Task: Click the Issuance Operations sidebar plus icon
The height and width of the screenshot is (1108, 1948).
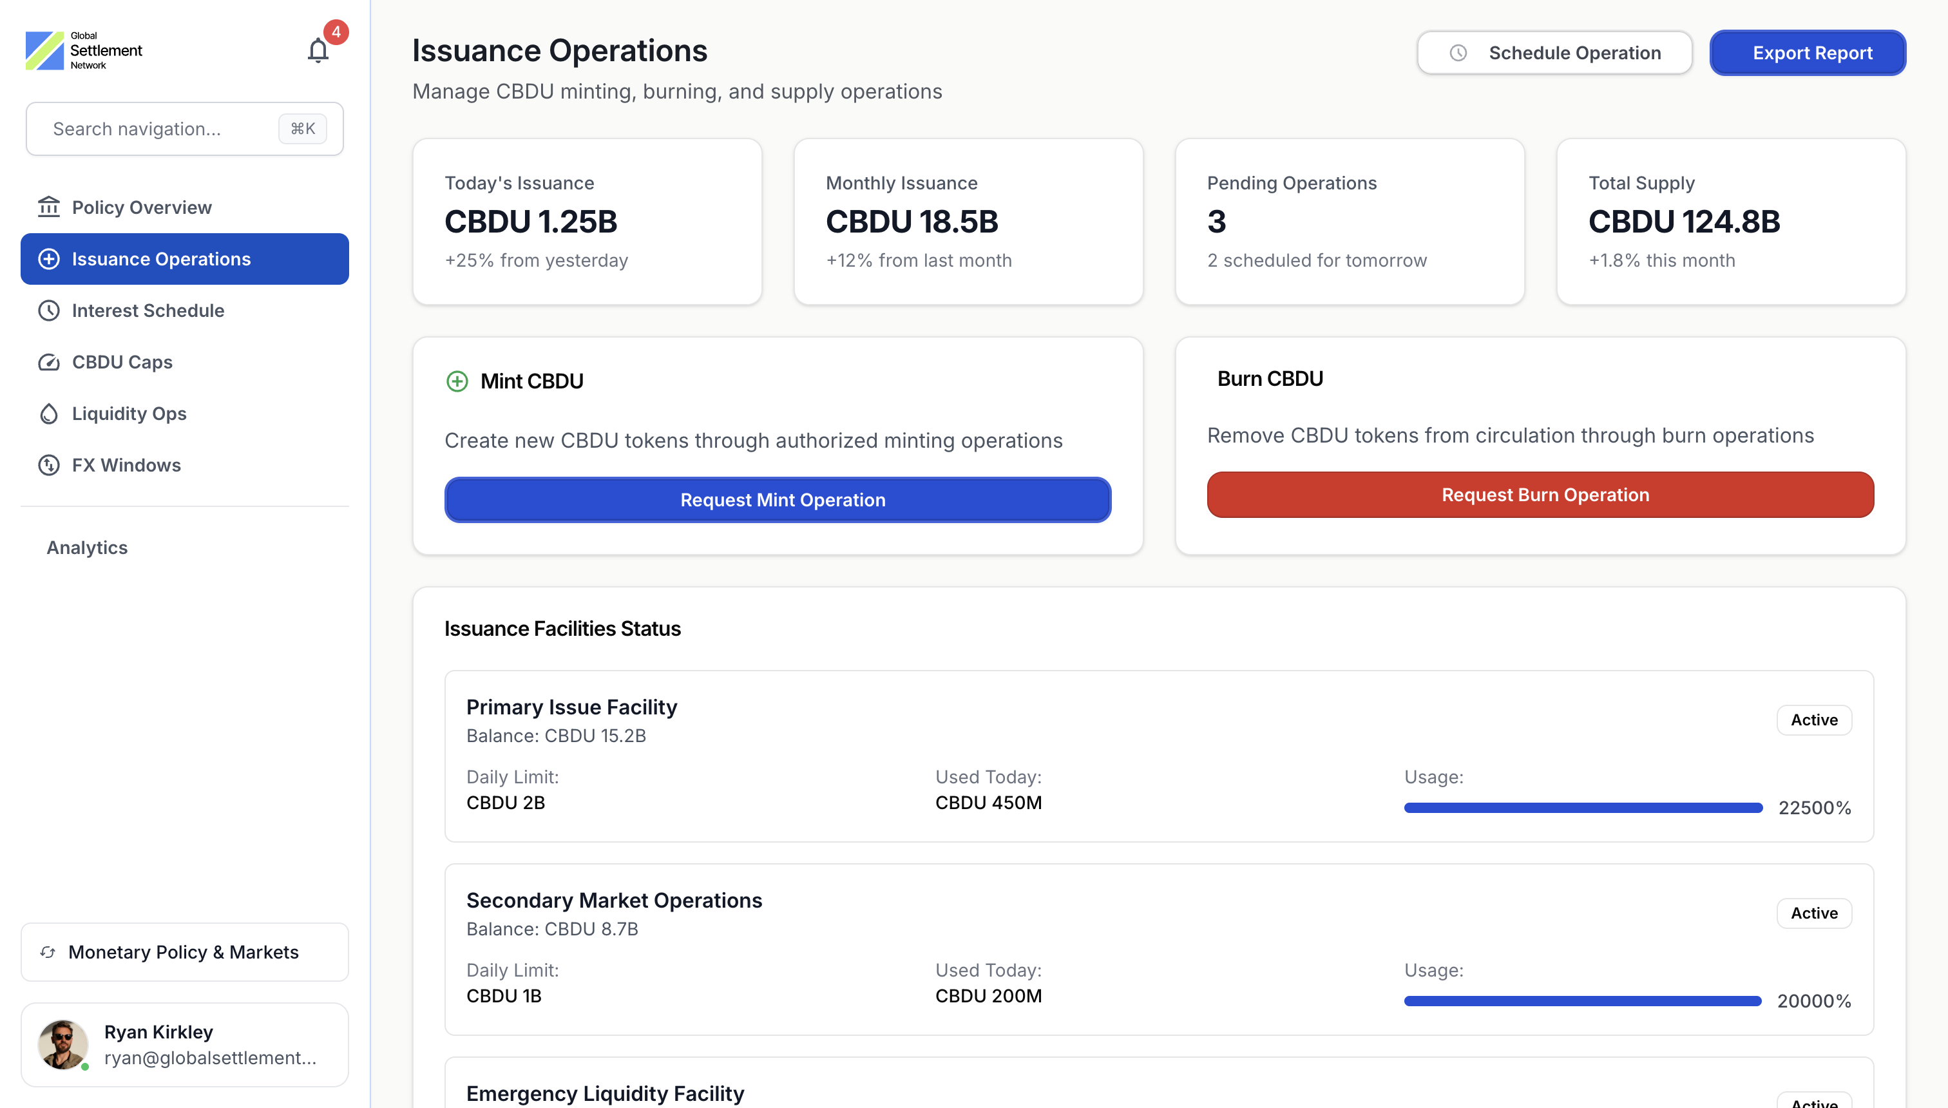Action: [x=49, y=259]
